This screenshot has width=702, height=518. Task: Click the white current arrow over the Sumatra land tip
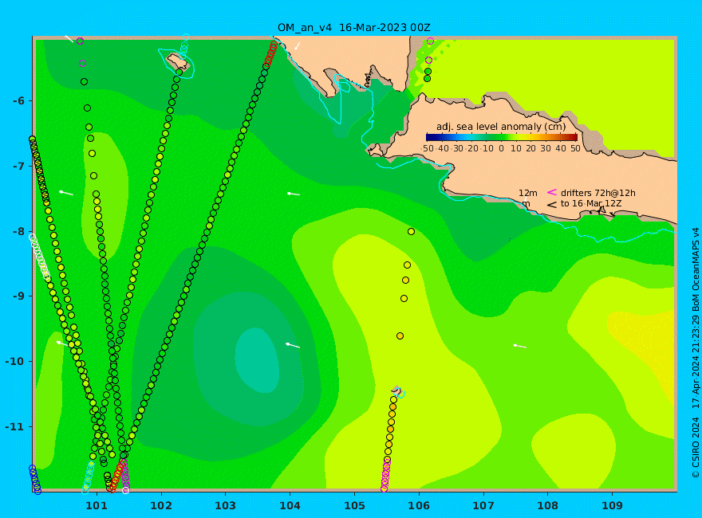(298, 46)
